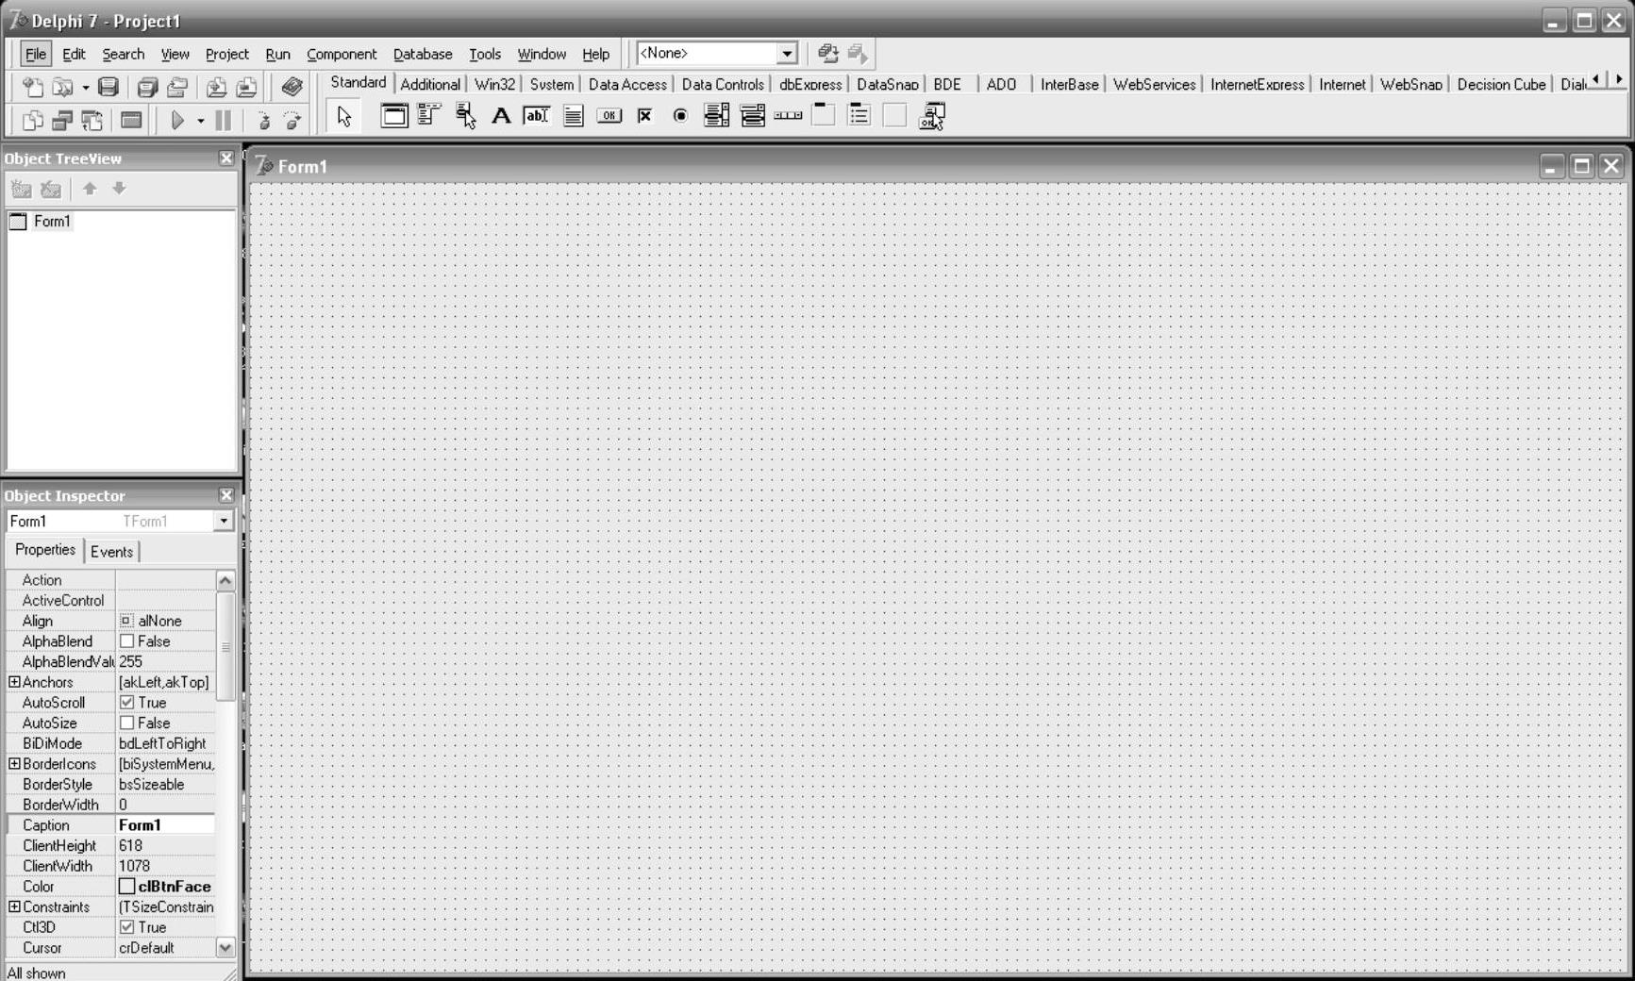Select the ComboBox component icon
The height and width of the screenshot is (981, 1635).
pyautogui.click(x=753, y=116)
